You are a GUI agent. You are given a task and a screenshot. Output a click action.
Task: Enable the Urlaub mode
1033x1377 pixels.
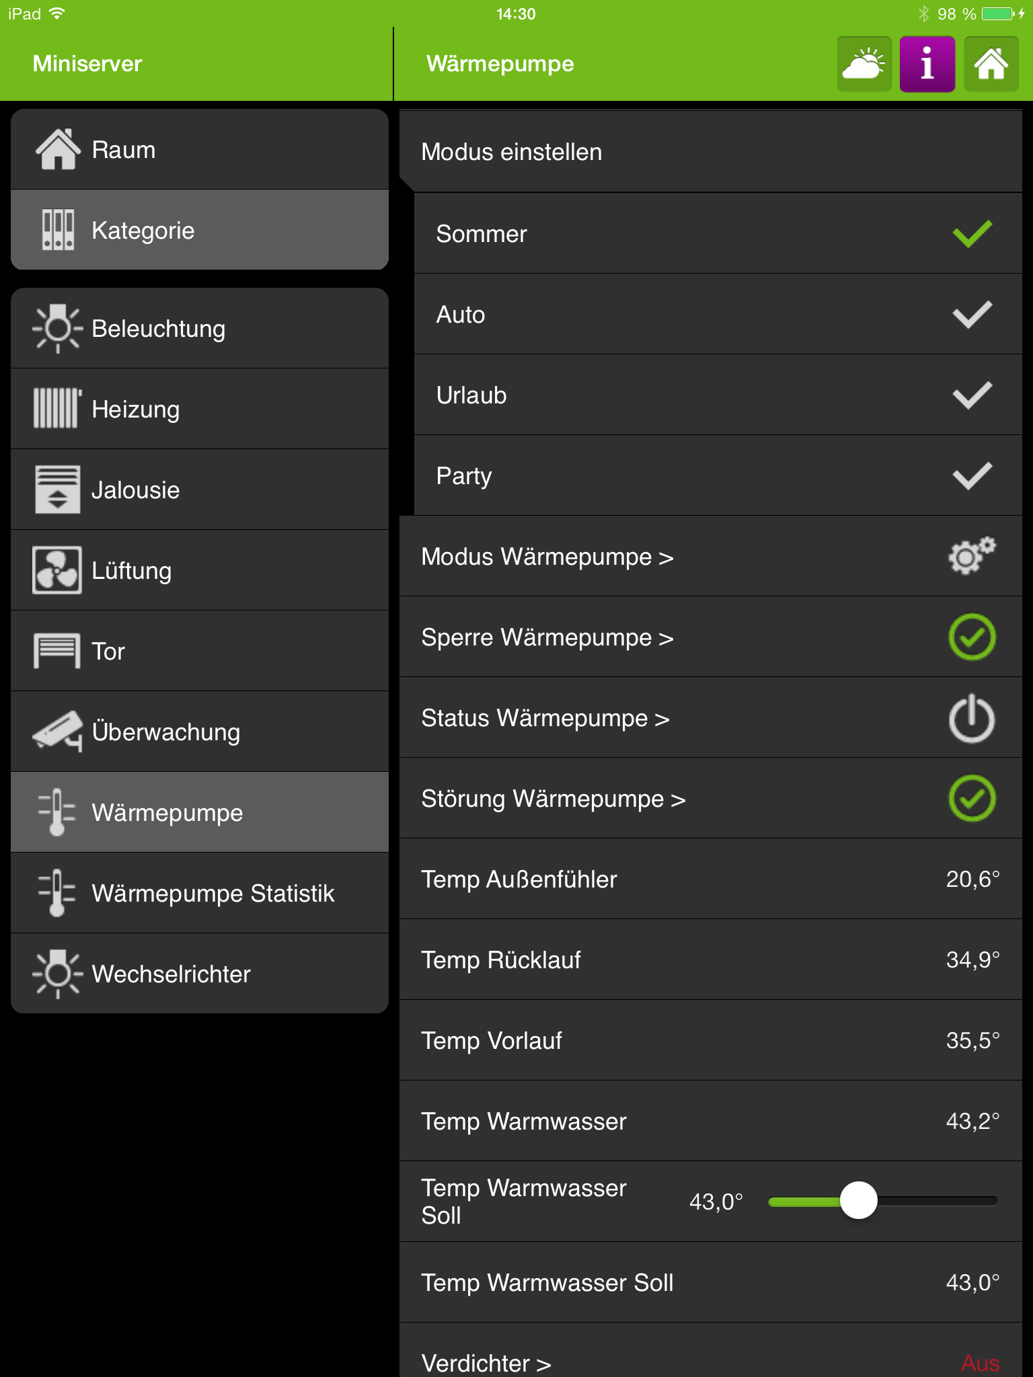pos(972,395)
